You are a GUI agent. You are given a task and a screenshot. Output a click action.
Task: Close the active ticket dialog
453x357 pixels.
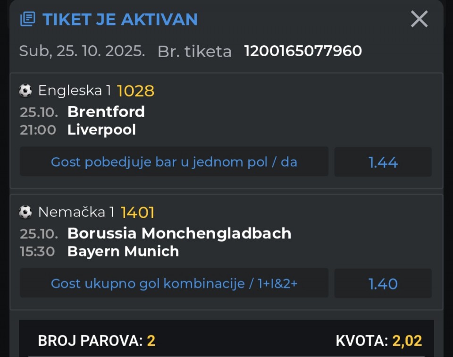pos(419,19)
